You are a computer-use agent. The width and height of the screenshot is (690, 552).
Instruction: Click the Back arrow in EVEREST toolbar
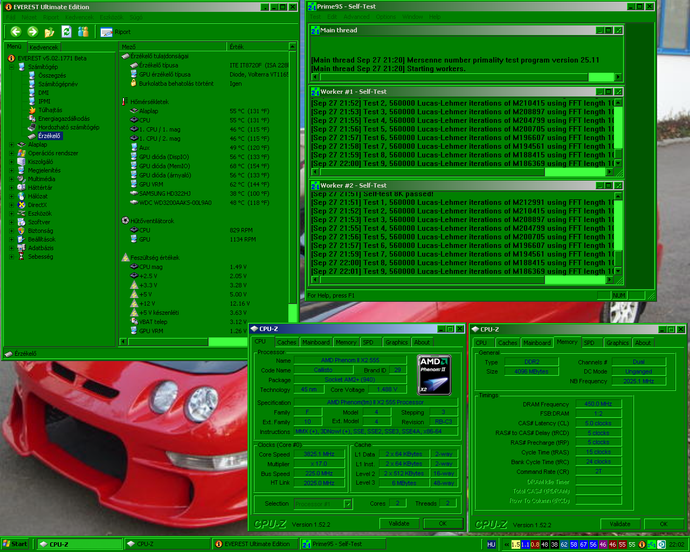(x=16, y=32)
